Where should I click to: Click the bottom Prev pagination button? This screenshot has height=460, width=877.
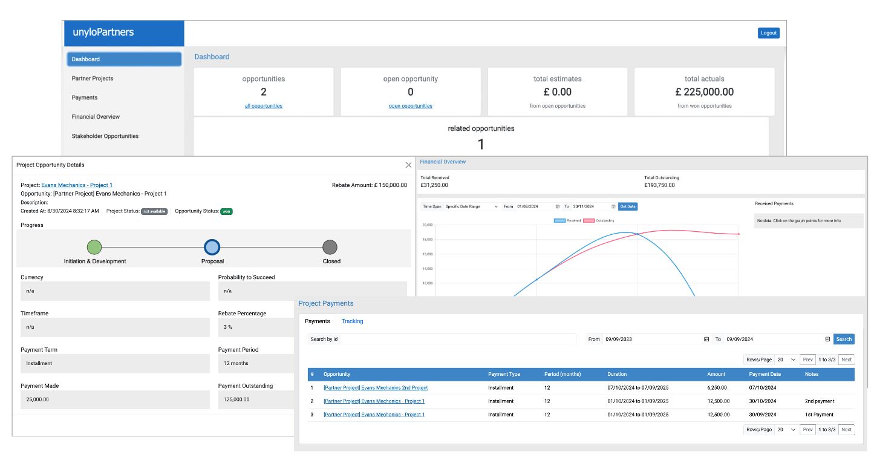808,430
